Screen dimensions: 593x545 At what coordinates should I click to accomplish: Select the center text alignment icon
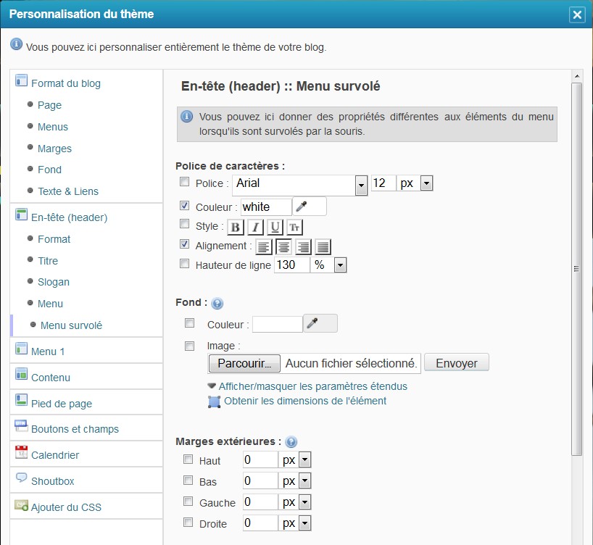(283, 246)
